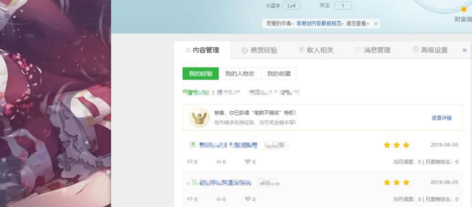Click the yen icon on 收入相关
Image resolution: width=472 pixels, height=207 pixels.
point(302,50)
